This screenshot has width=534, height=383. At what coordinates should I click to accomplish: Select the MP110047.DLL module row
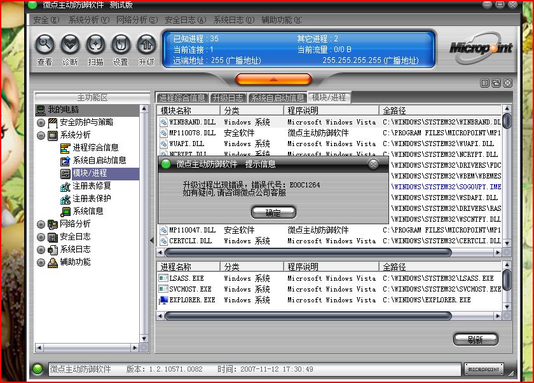[329, 230]
